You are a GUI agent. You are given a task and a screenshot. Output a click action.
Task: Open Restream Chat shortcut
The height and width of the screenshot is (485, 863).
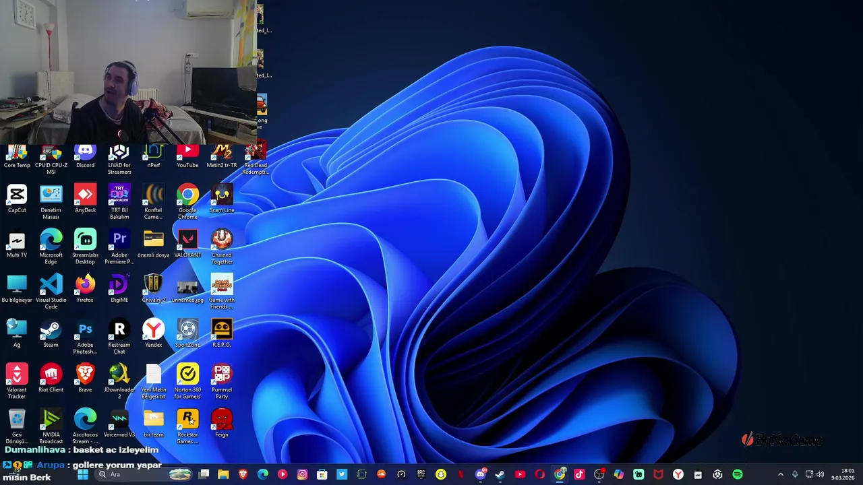click(119, 337)
